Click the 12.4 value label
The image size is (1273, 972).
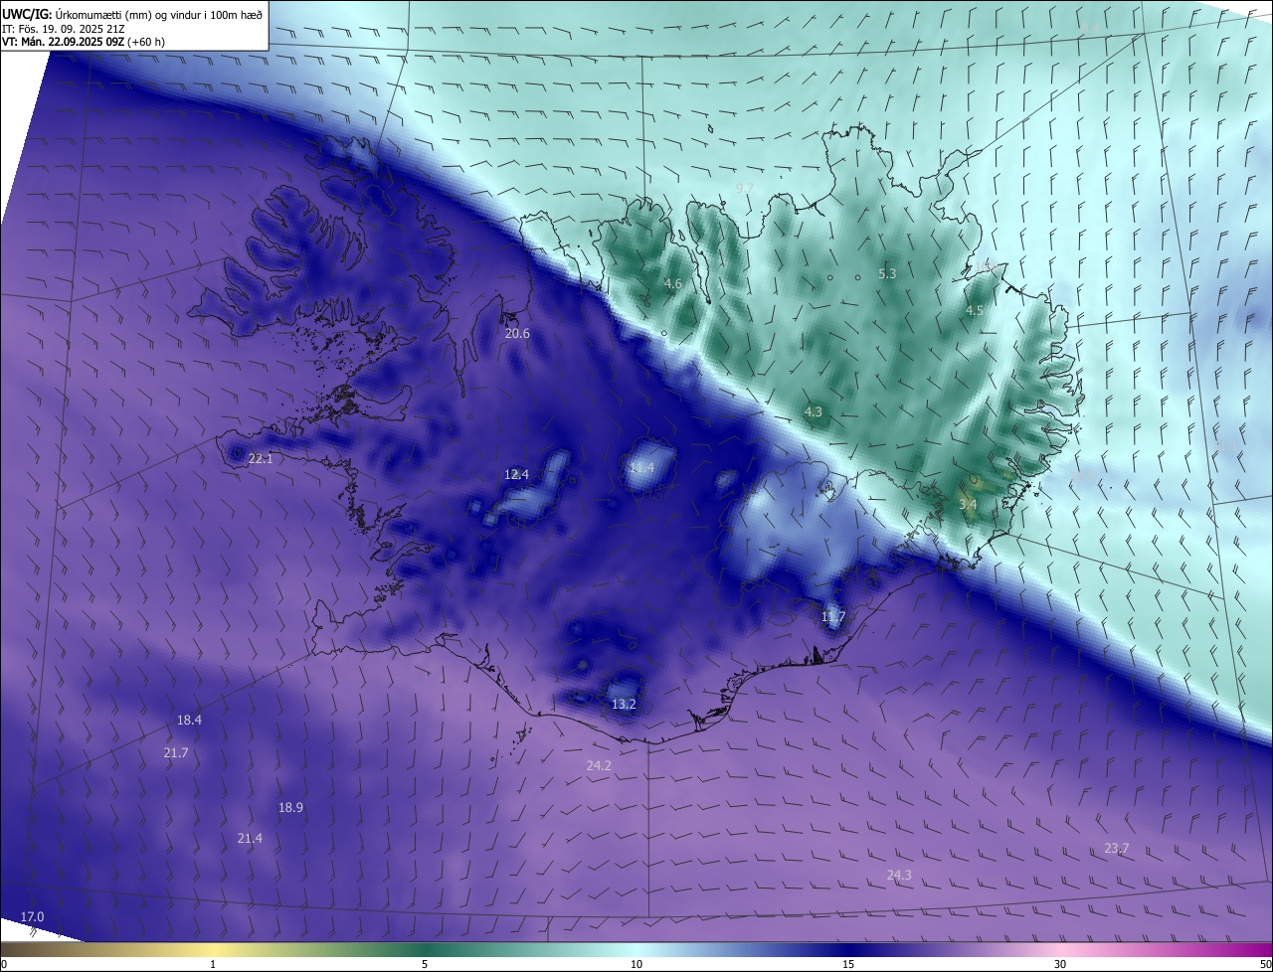[x=516, y=475]
